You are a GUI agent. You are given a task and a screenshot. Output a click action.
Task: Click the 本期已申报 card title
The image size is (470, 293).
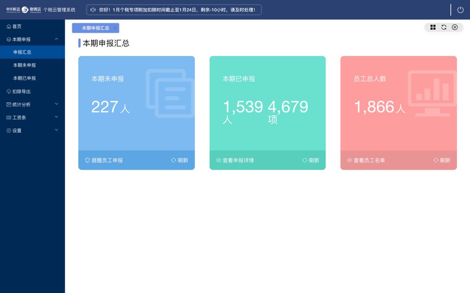pyautogui.click(x=238, y=79)
